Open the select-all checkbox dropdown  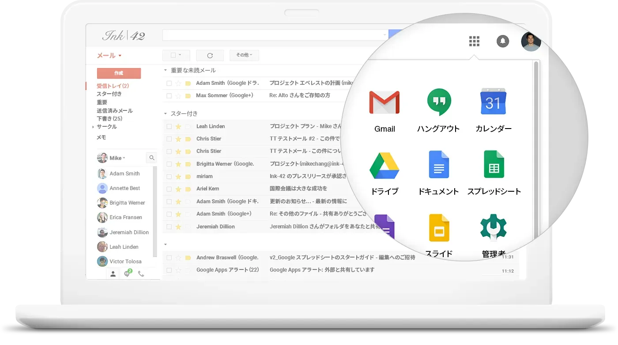(176, 55)
